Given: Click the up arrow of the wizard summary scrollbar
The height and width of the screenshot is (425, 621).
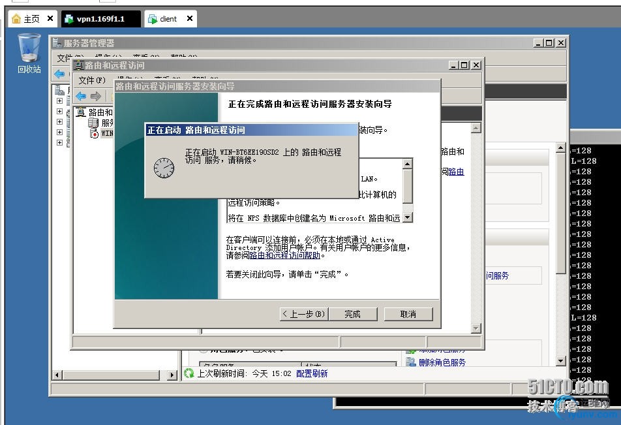Looking at the screenshot, I should click(407, 164).
